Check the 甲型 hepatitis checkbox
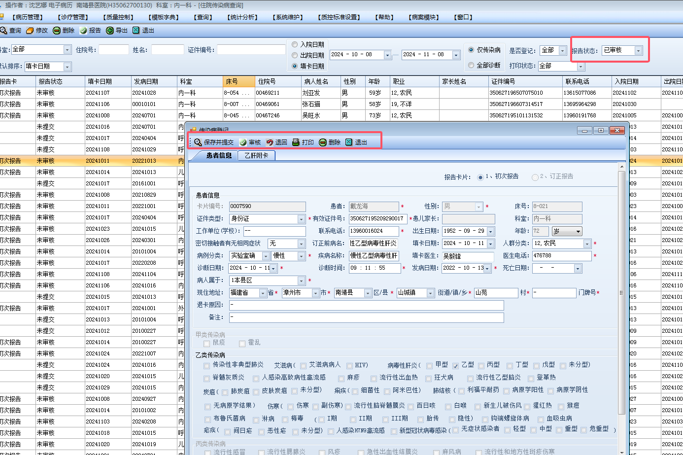Screen dimensions: 683x455 pos(430,365)
